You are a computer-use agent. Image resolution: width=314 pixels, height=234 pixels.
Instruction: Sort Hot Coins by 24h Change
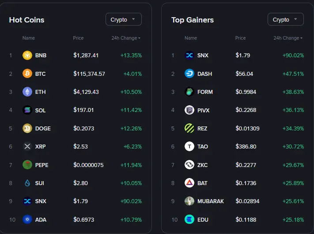(x=126, y=38)
